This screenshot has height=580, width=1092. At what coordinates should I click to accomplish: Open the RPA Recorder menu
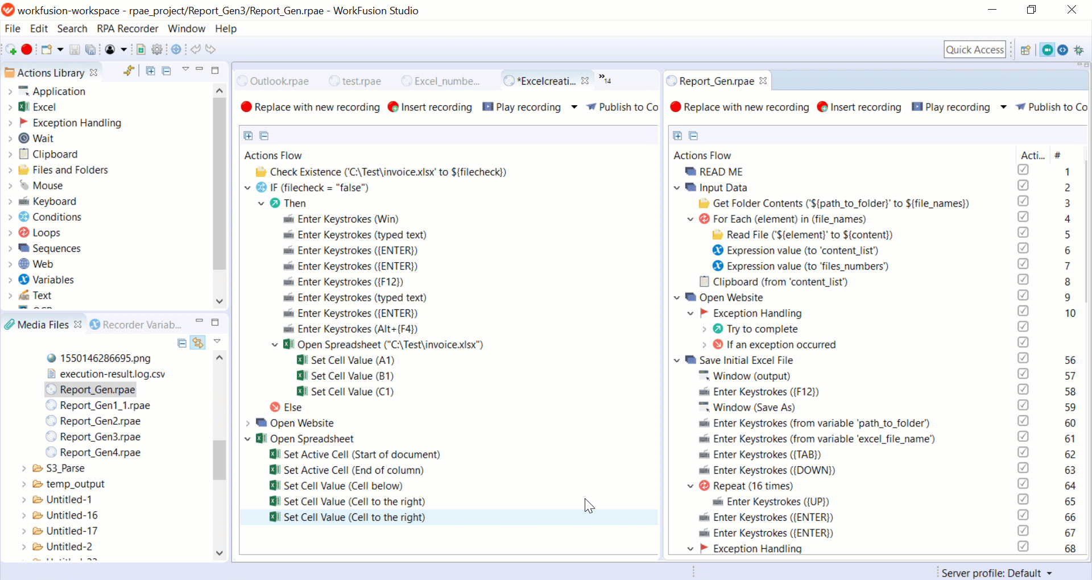click(127, 28)
